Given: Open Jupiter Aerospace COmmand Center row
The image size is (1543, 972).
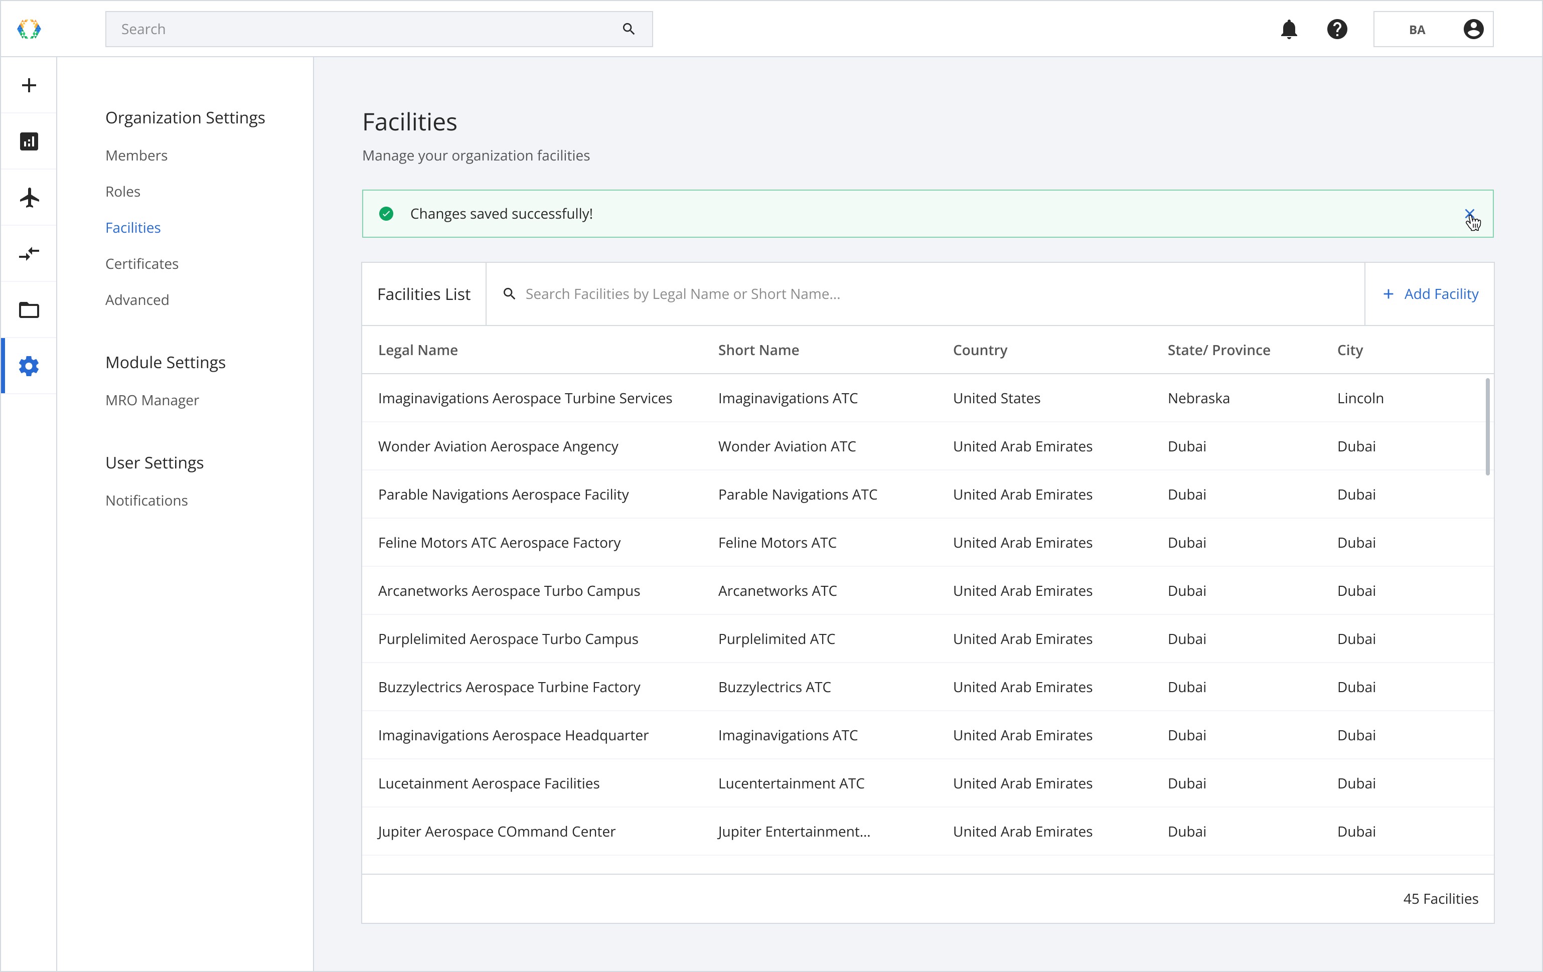Looking at the screenshot, I should click(928, 831).
